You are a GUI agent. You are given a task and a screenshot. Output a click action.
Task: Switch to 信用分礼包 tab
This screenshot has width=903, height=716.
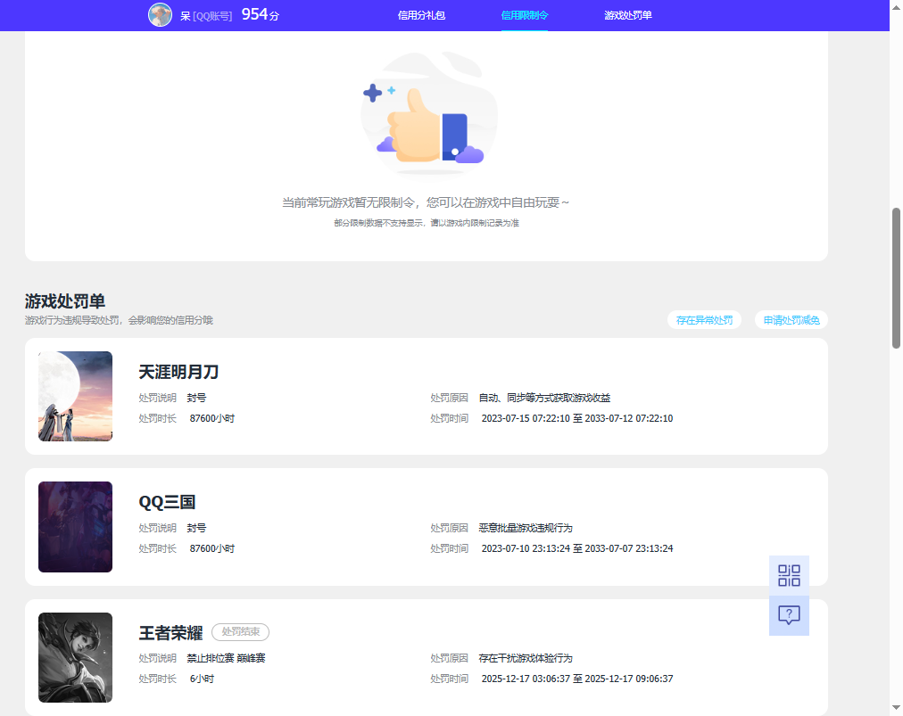[421, 15]
